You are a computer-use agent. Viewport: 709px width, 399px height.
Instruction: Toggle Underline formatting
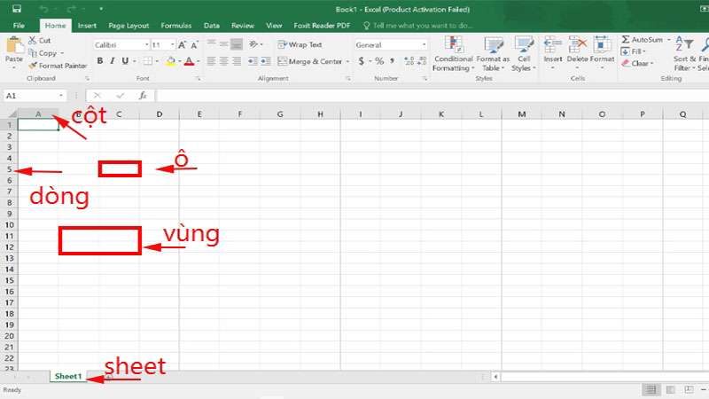[125, 61]
